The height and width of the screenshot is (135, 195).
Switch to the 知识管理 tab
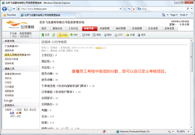[121, 28]
